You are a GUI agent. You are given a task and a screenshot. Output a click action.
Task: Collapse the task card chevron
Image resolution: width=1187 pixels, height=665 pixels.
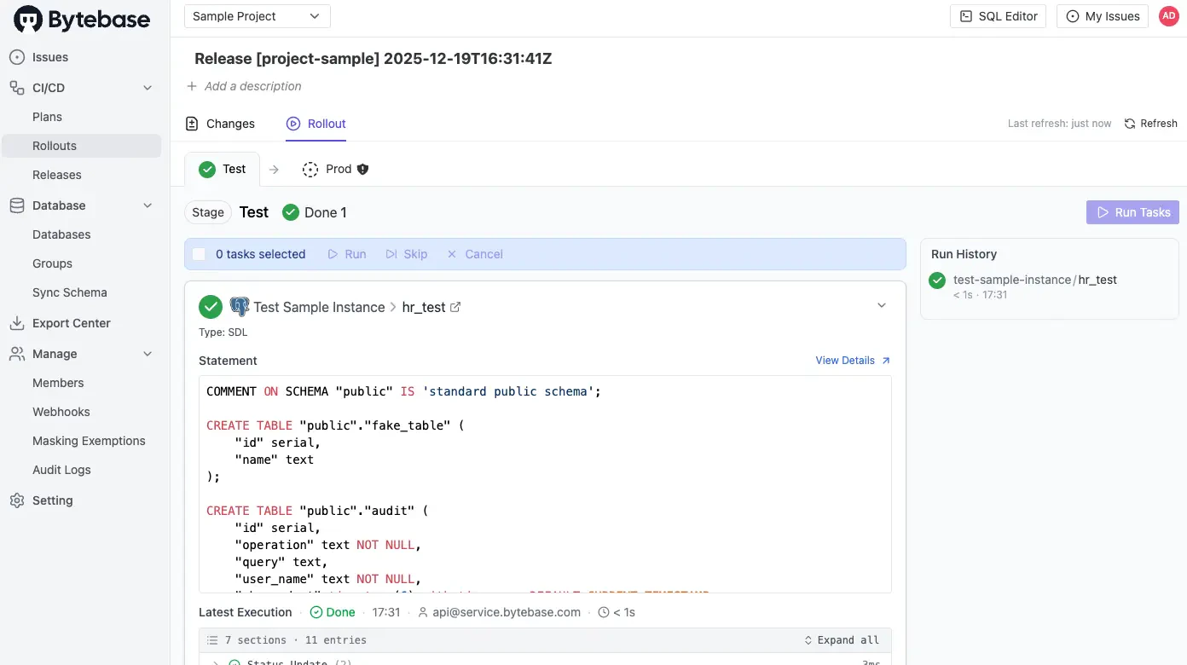[x=882, y=305]
